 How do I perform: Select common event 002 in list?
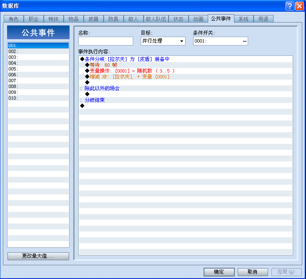pos(38,51)
